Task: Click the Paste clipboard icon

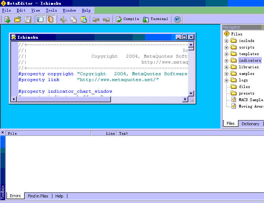Action: coord(84,19)
